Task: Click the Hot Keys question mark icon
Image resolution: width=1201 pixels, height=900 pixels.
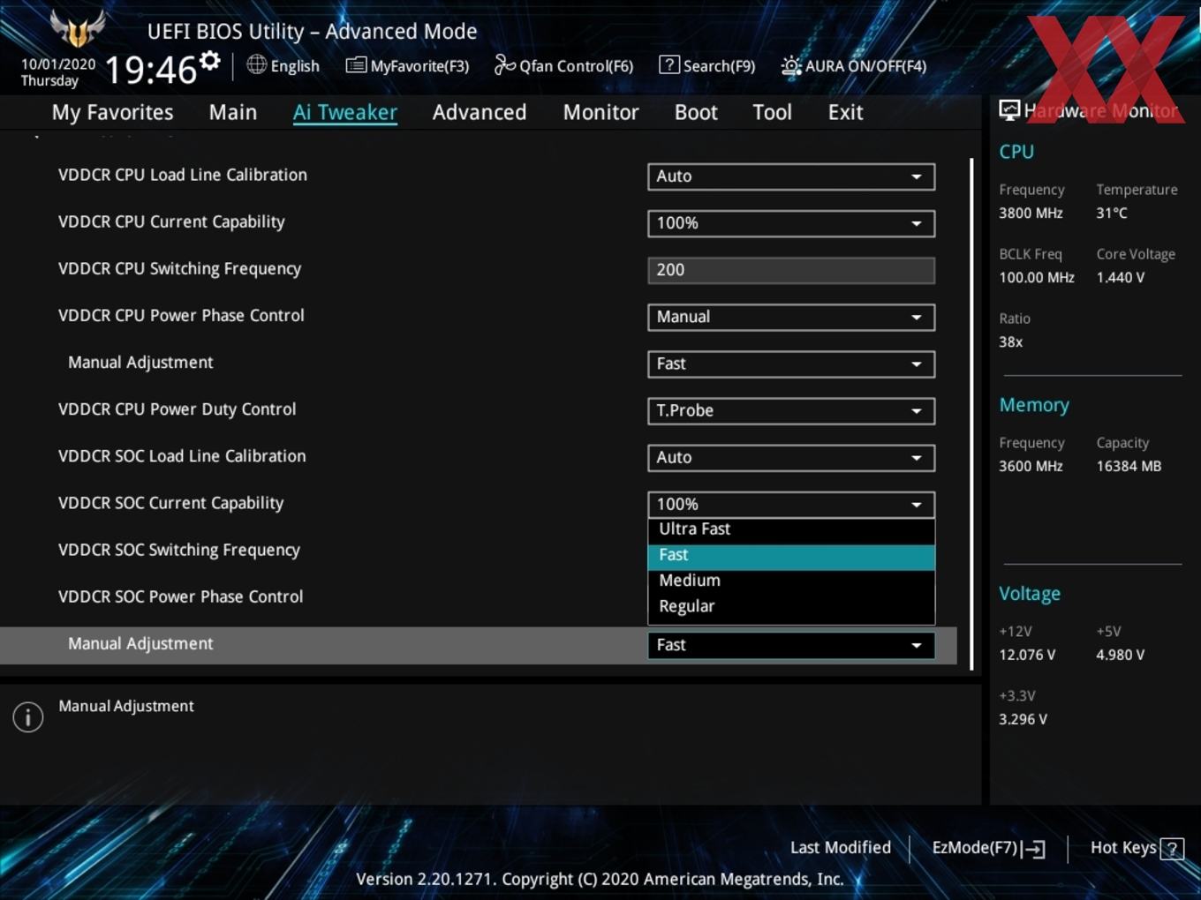Action: (x=1172, y=849)
